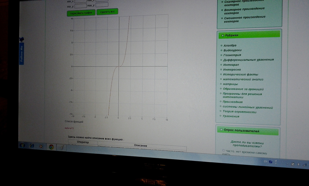
Task: Click the poll question "Даете ли вы взятки преподавателям?"
Action: (x=247, y=144)
